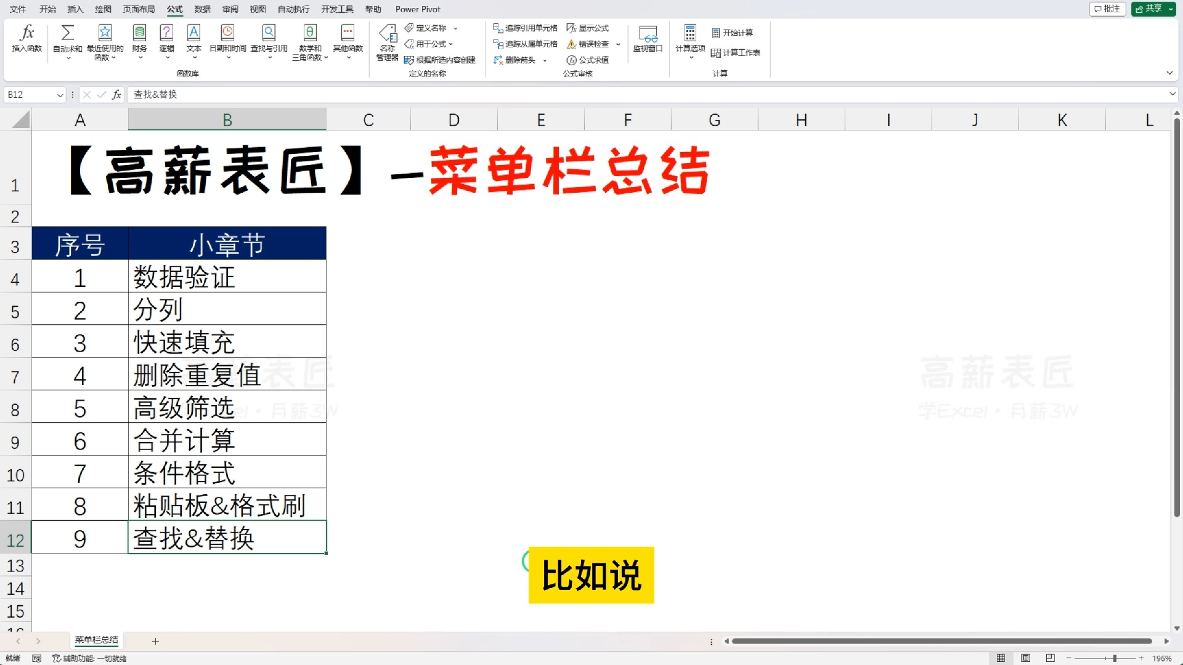Click the formula bar fx icon
Viewport: 1183px width, 665px height.
point(116,94)
